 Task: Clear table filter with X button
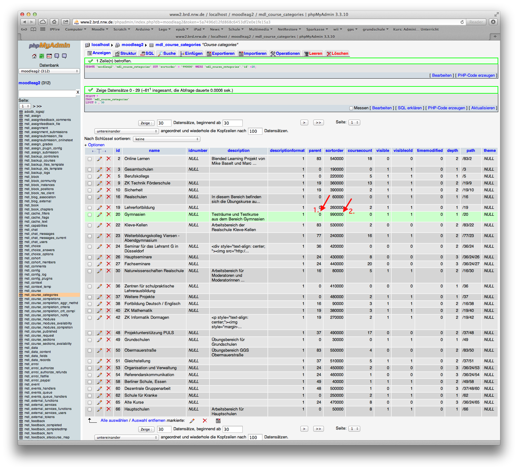[78, 92]
